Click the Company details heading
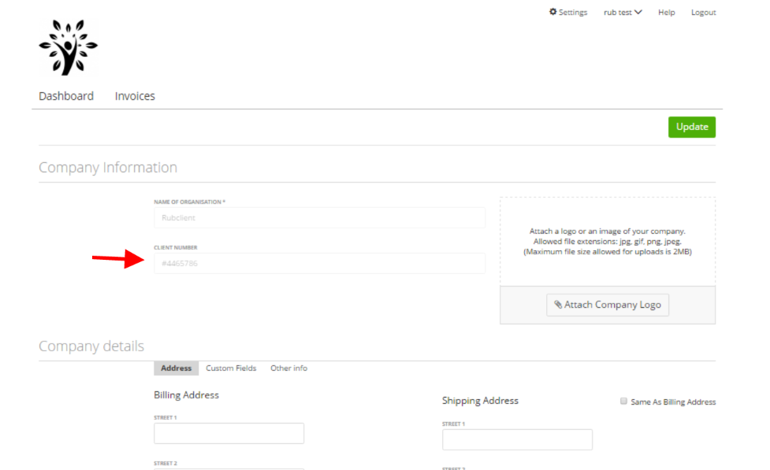This screenshot has height=470, width=770. [x=91, y=346]
